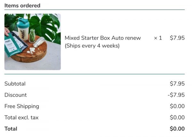Select the 'Total excl. tax' label
192x138 pixels.
pyautogui.click(x=21, y=117)
